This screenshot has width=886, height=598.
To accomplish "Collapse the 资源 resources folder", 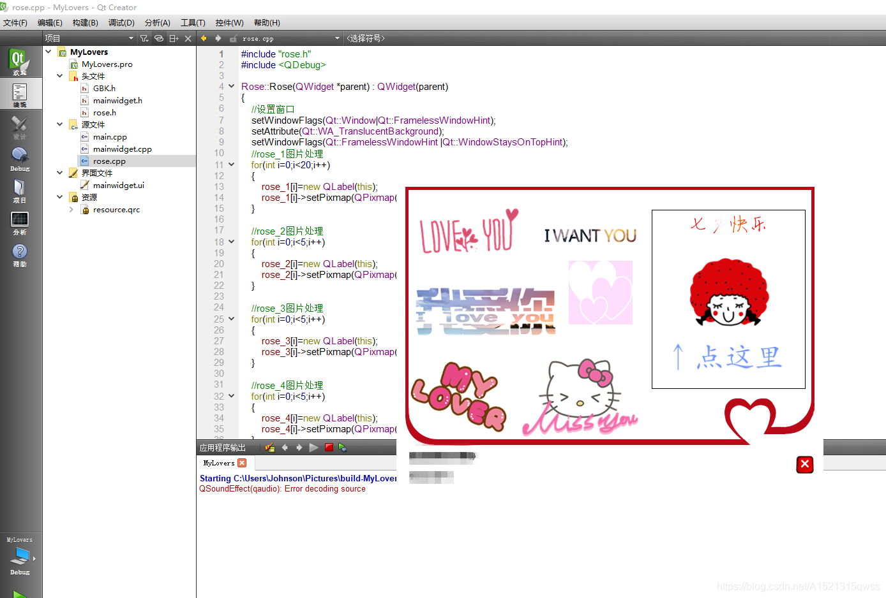I will pyautogui.click(x=60, y=197).
